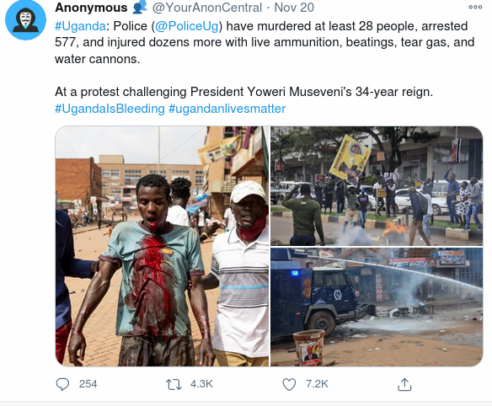Open the @PoliceUg mention
The image size is (492, 406).
(x=186, y=26)
